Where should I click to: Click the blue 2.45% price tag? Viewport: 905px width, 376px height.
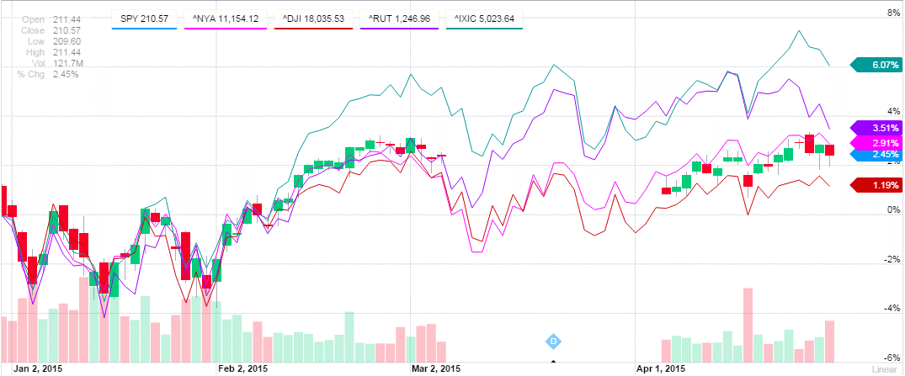(x=879, y=155)
